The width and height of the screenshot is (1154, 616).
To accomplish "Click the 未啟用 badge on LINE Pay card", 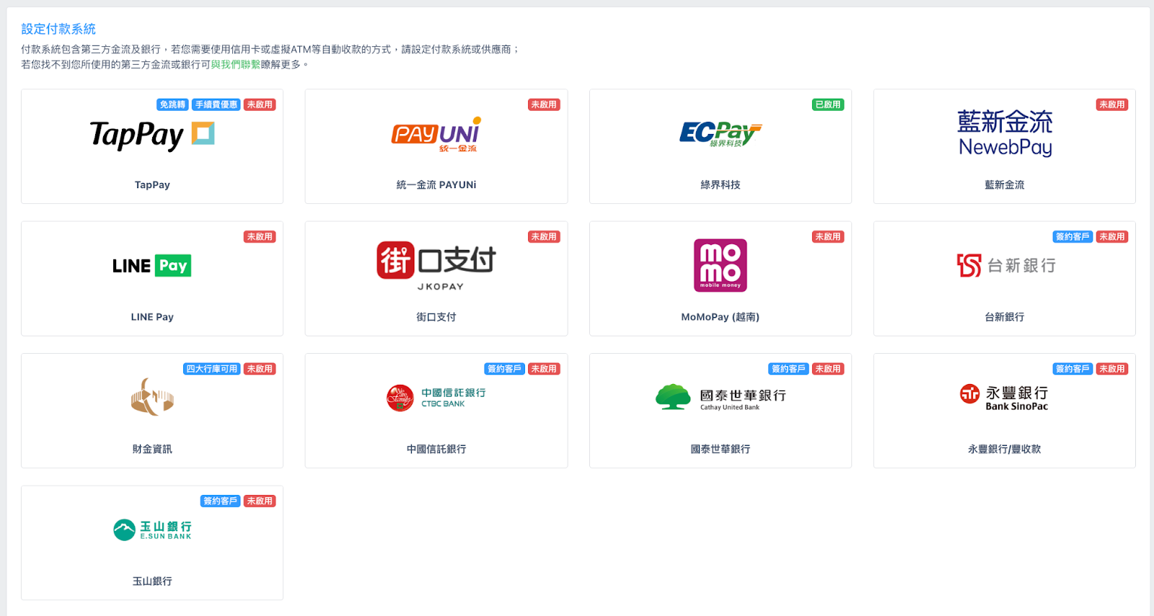I will tap(260, 236).
